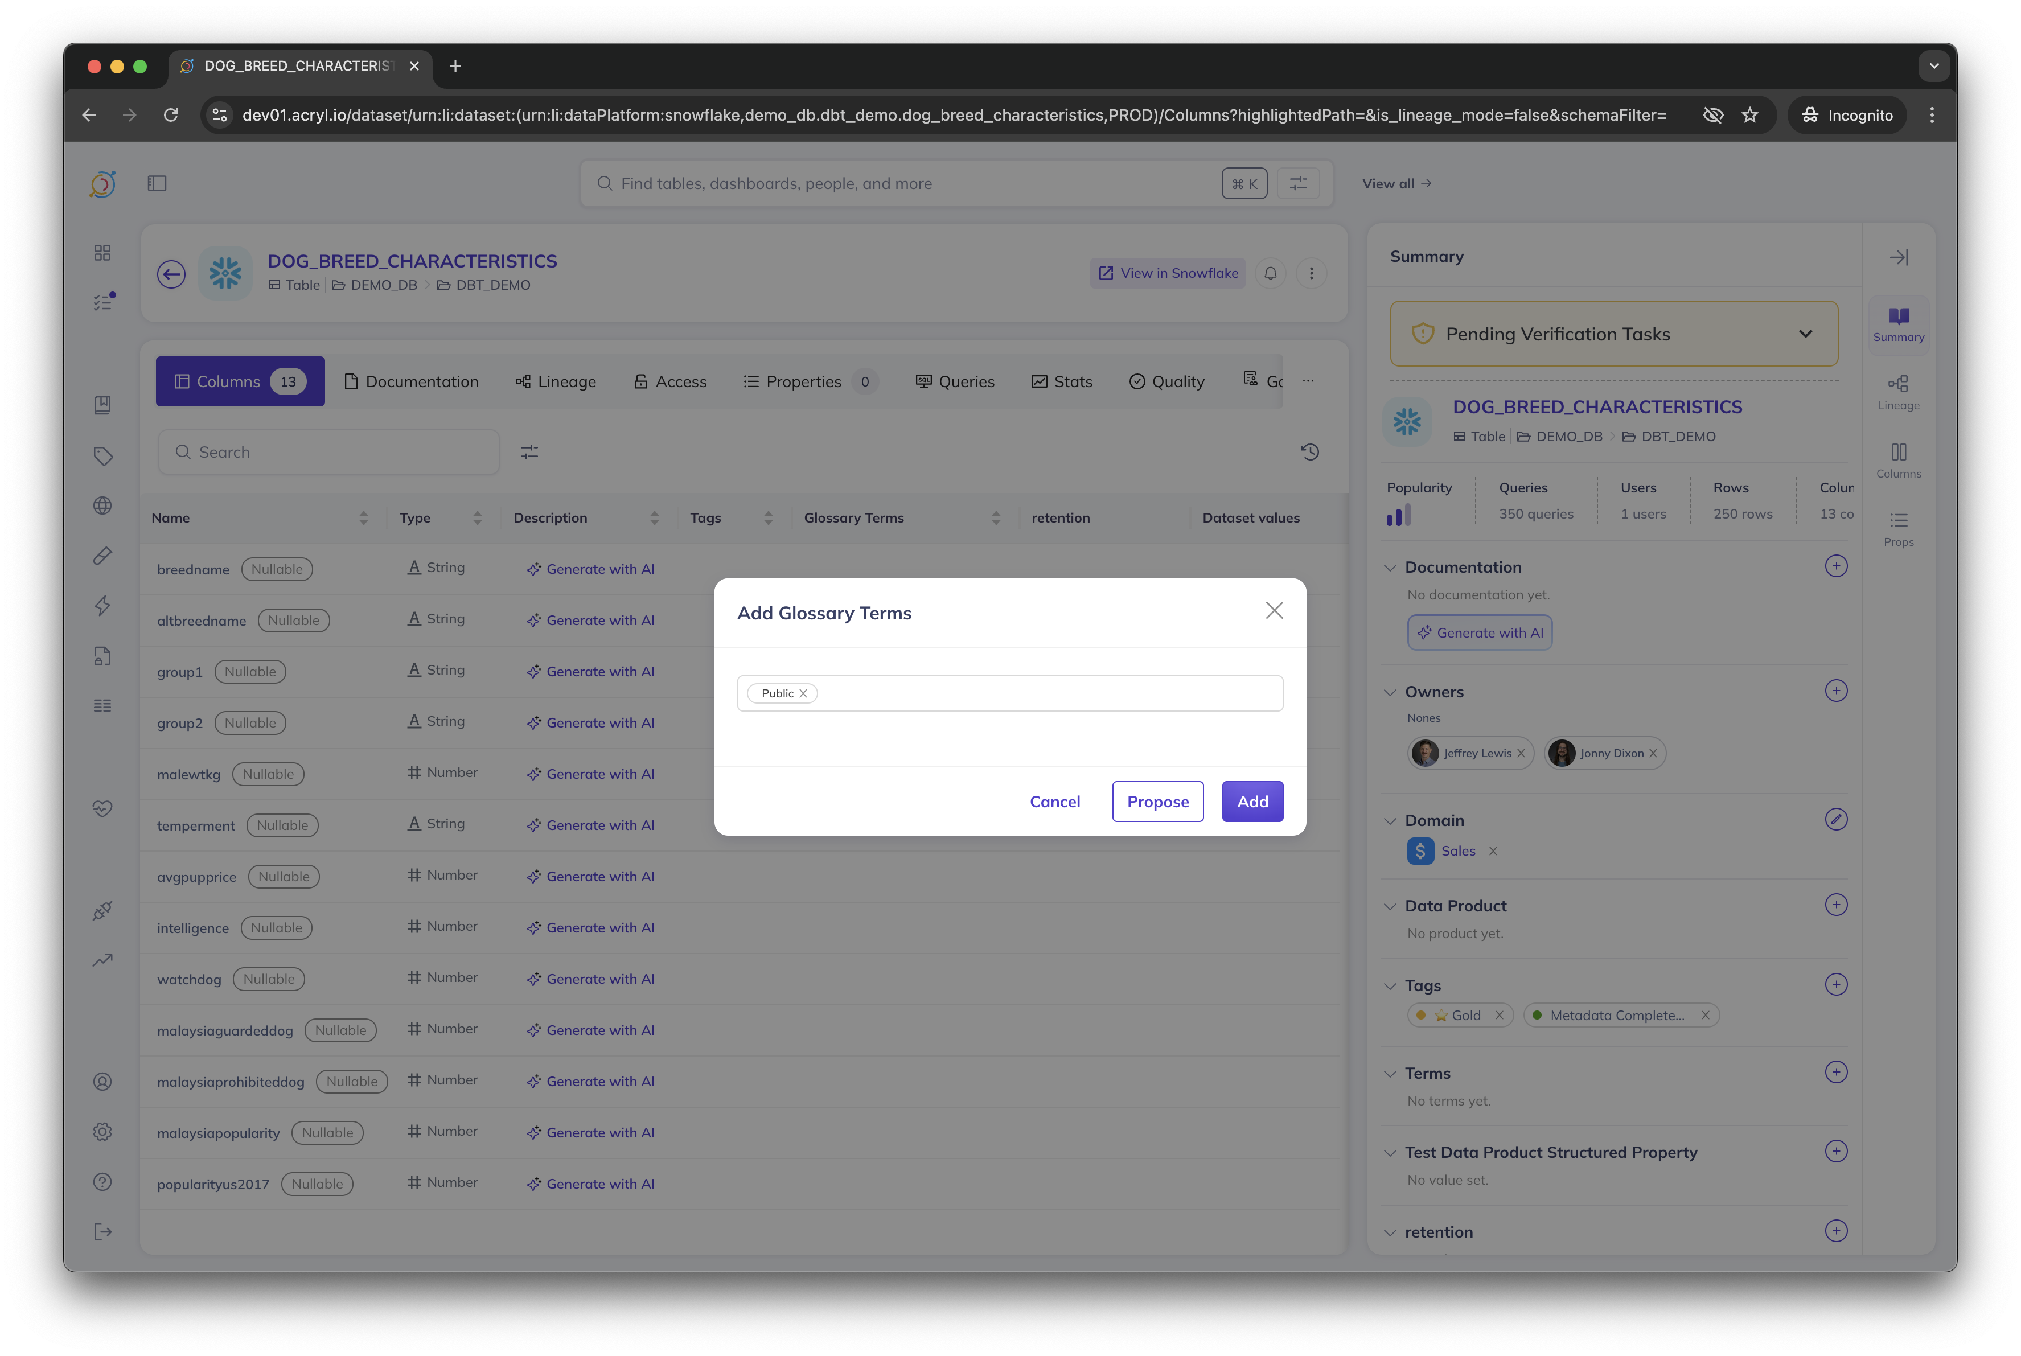2021x1356 pixels.
Task: Remove the Public term chip
Action: click(803, 693)
